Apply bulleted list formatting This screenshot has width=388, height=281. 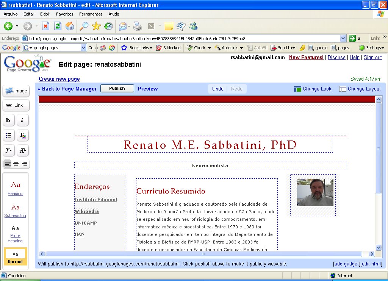[8, 135]
